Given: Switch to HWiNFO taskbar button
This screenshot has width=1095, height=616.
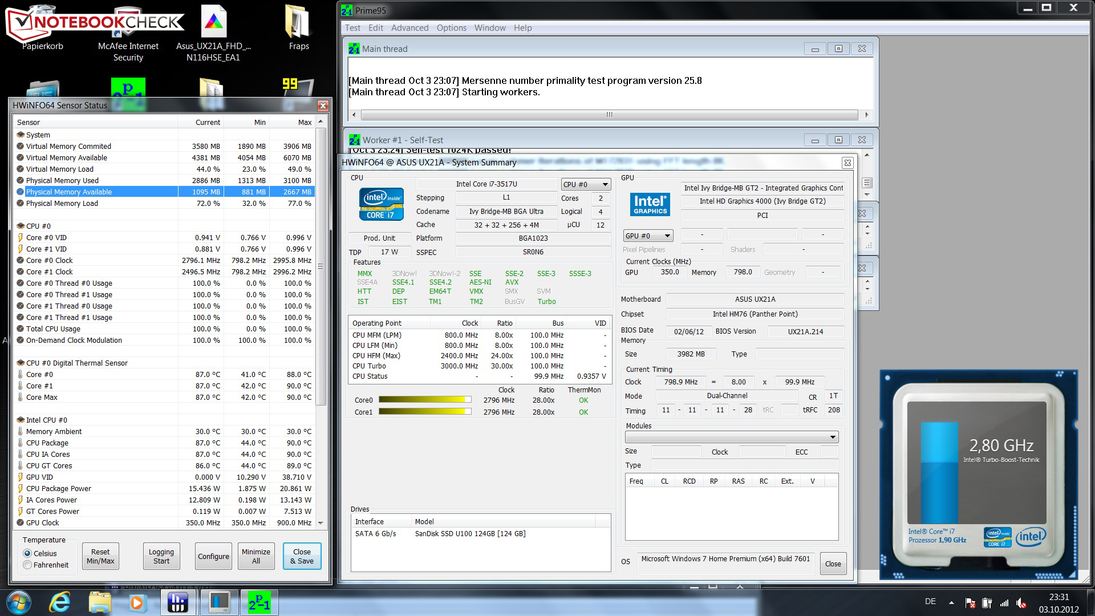Looking at the screenshot, I should (x=178, y=602).
